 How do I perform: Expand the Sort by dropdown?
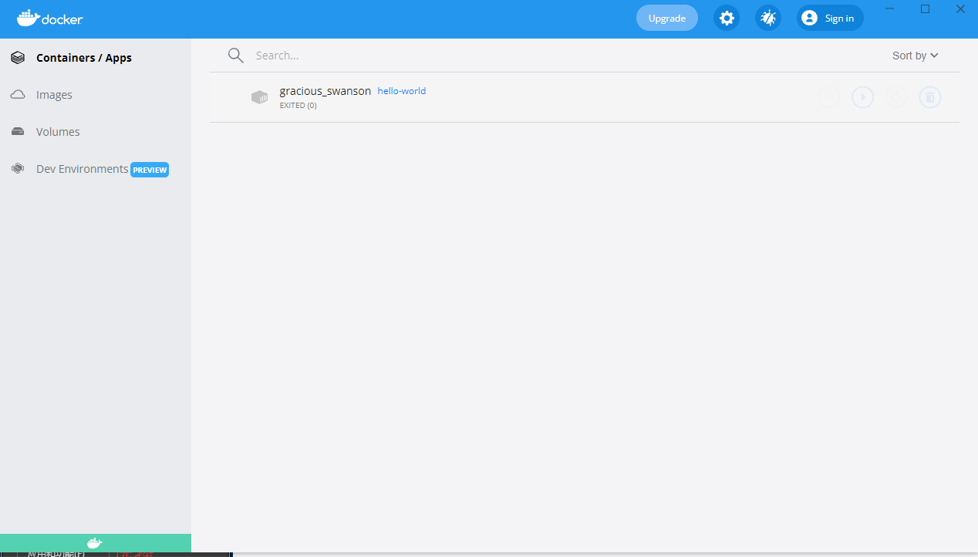(916, 56)
